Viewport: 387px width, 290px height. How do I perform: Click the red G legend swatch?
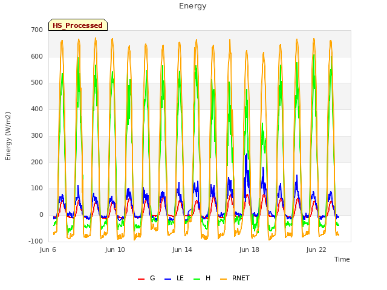141,279
